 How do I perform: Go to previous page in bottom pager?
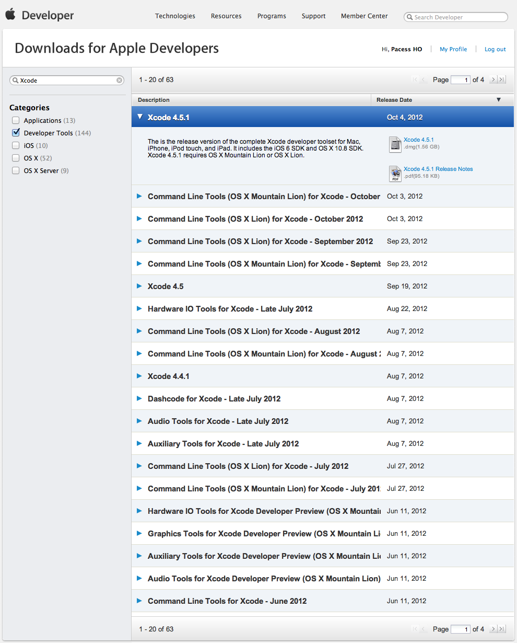pos(424,629)
